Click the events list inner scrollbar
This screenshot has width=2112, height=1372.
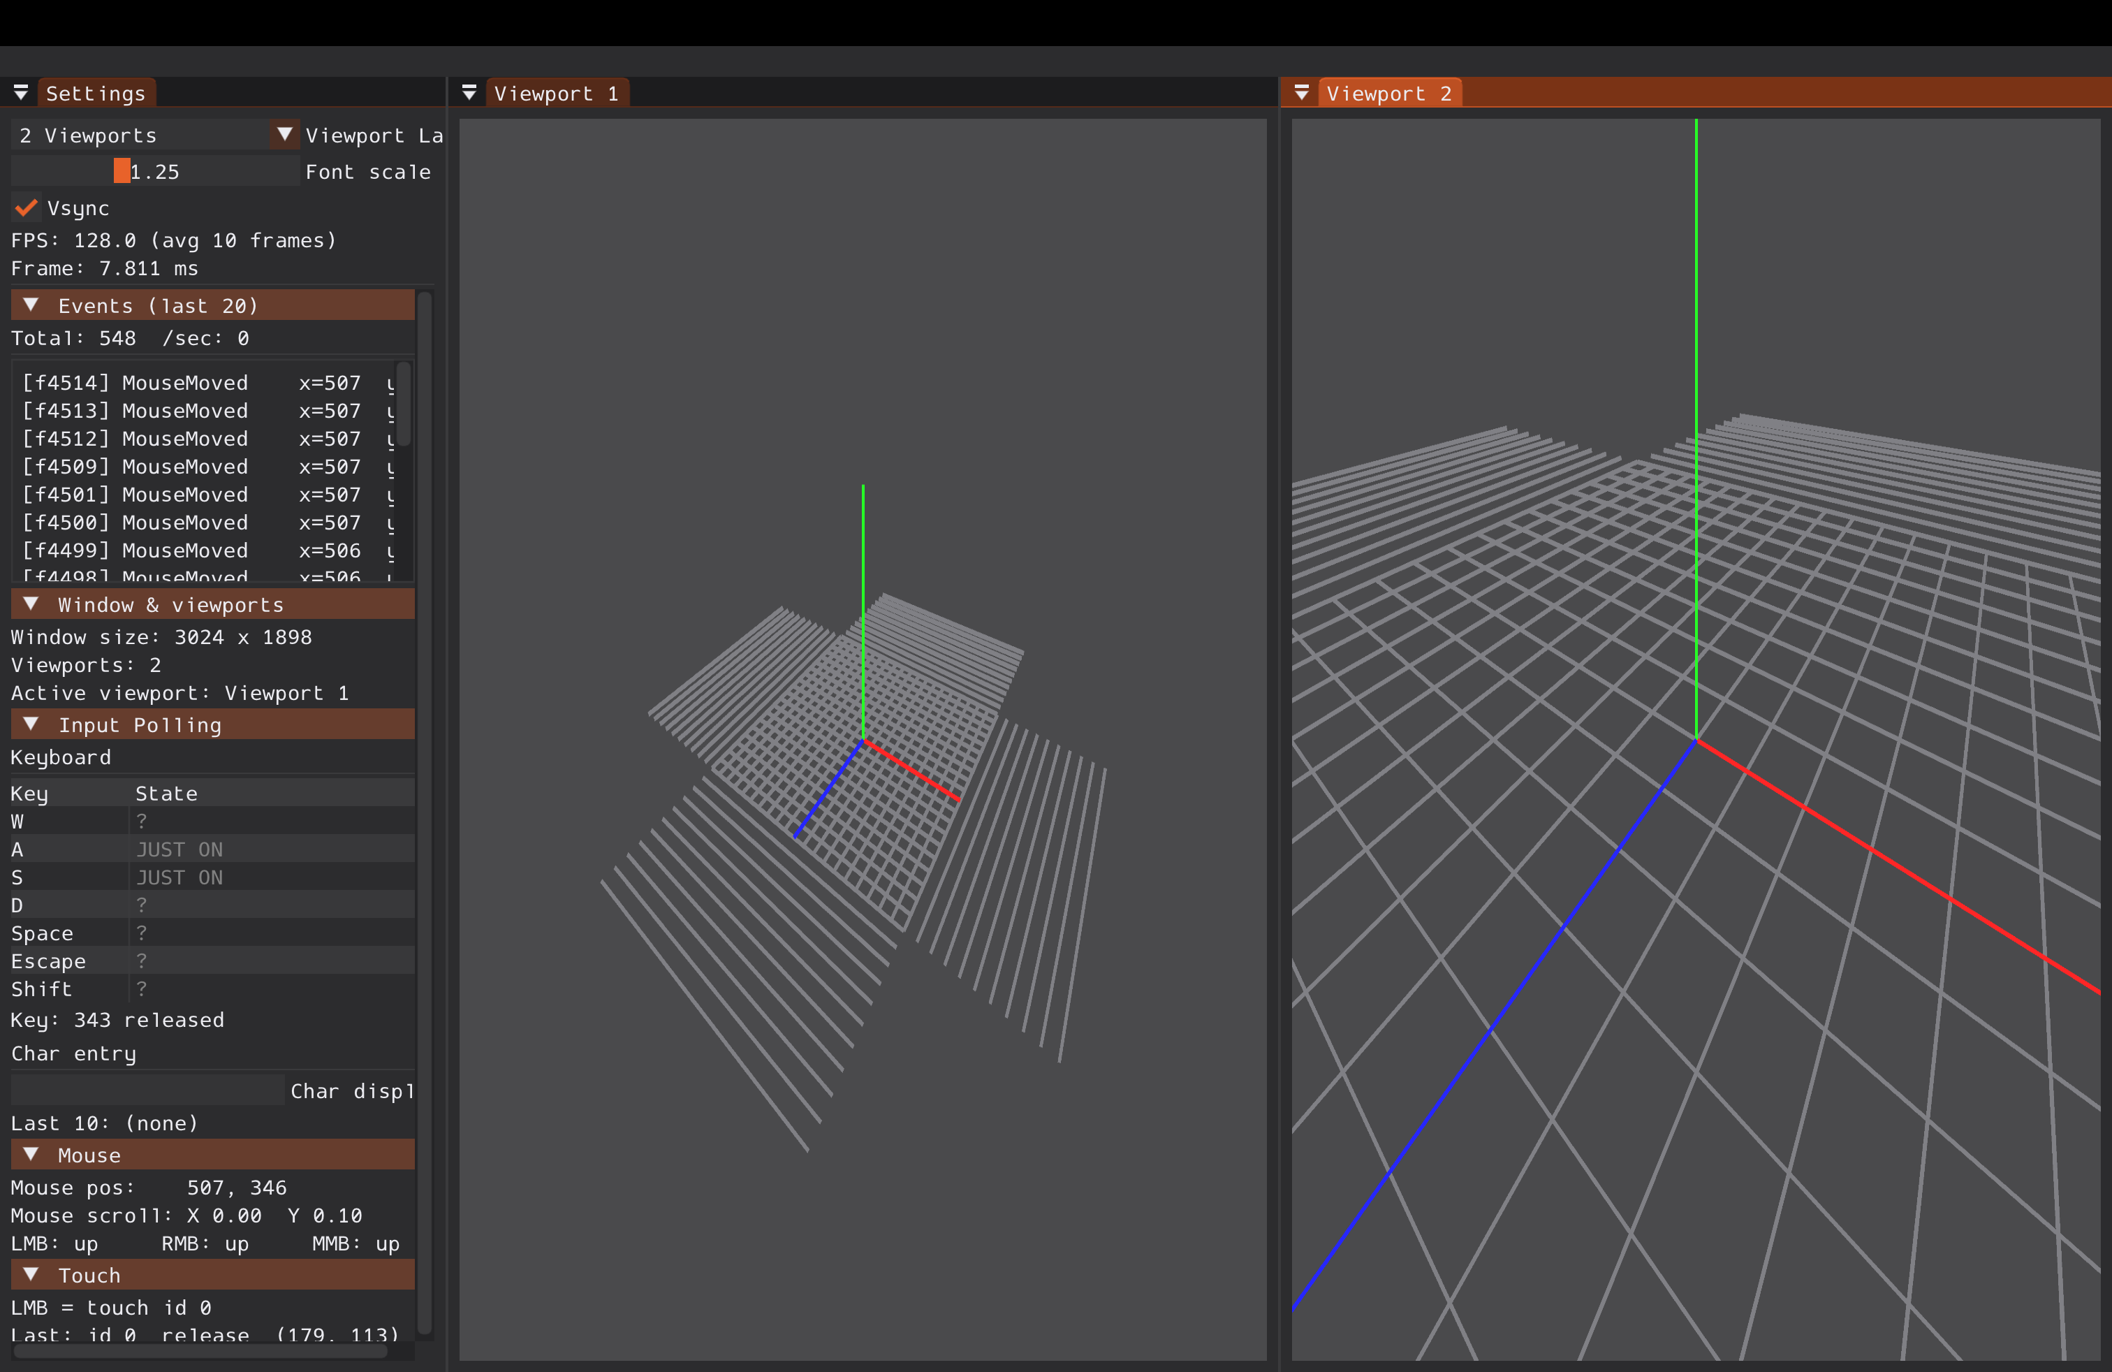(x=404, y=404)
